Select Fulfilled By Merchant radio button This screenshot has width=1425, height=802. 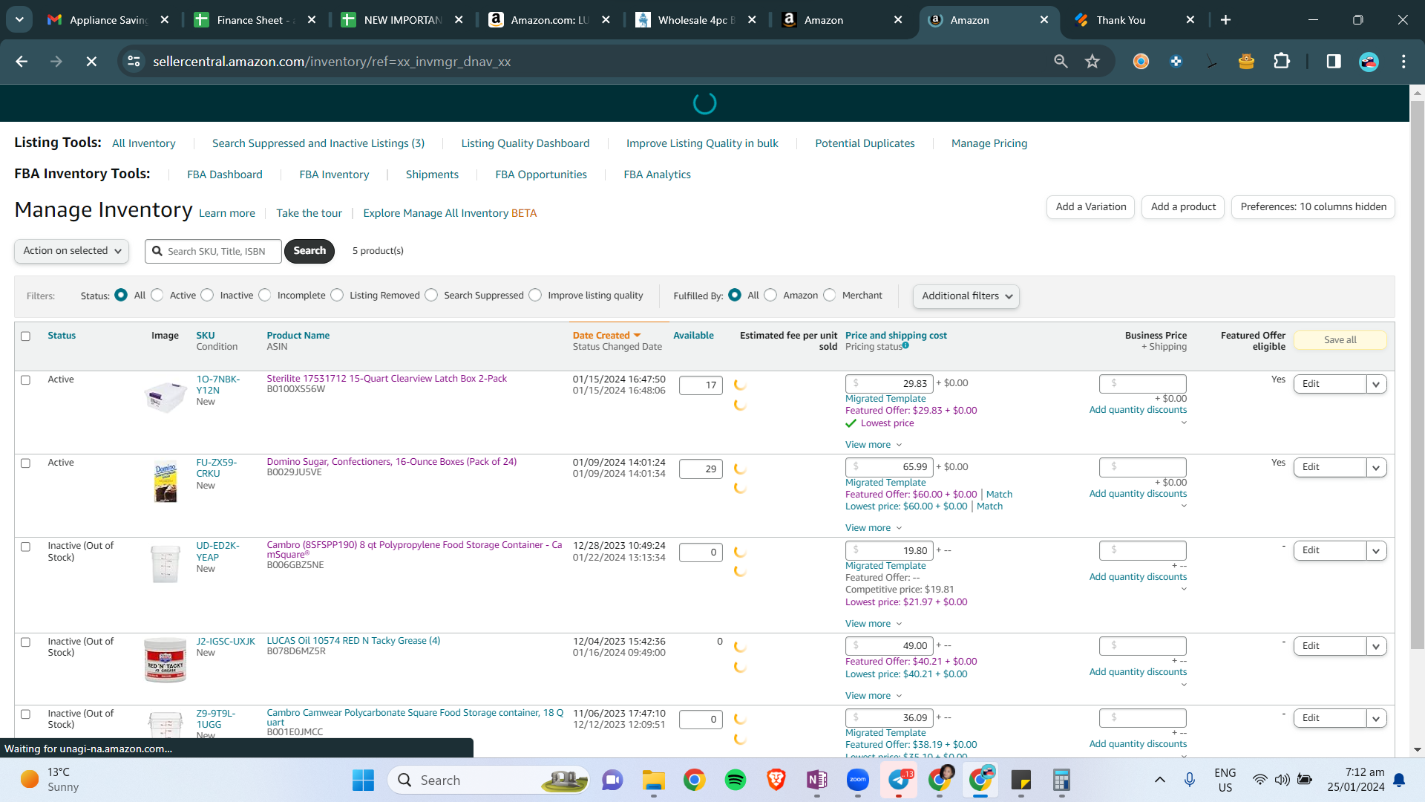(x=830, y=296)
